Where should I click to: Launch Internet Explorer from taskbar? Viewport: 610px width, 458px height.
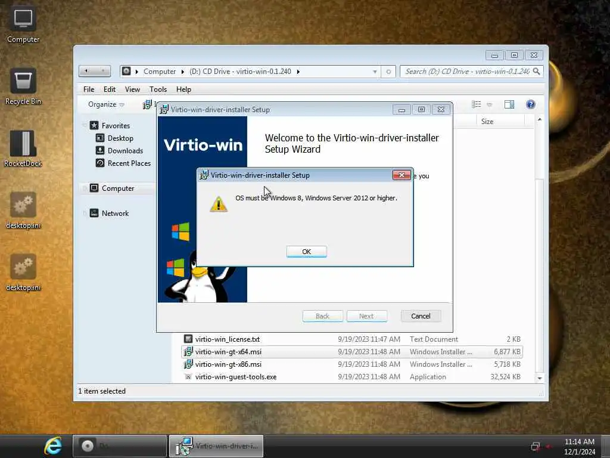pos(52,445)
